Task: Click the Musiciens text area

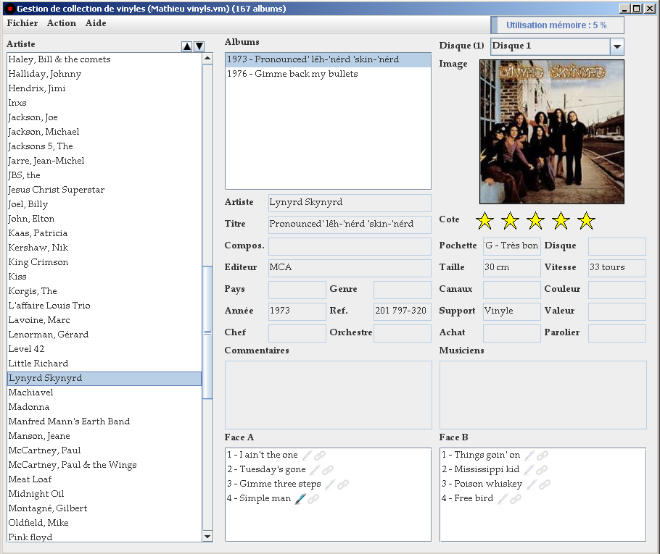Action: [x=543, y=395]
